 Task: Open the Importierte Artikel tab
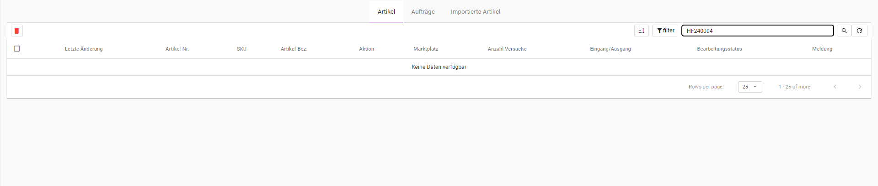[476, 12]
